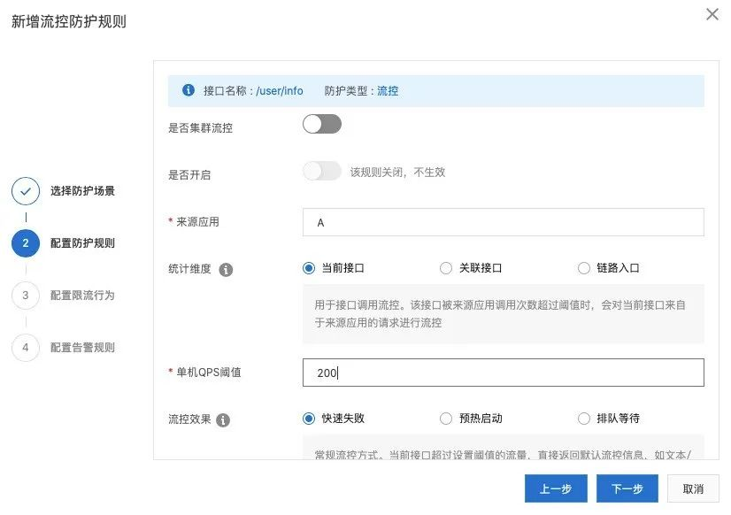The image size is (731, 515).
Task: Click the checkmark step icon for 选择防护场景
Action: [26, 191]
